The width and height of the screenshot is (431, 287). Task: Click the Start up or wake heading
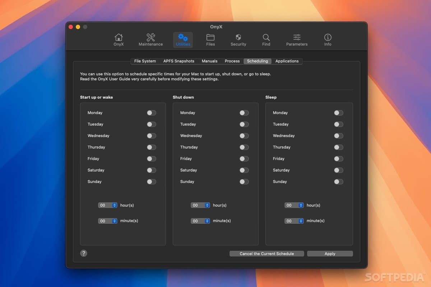pos(97,97)
